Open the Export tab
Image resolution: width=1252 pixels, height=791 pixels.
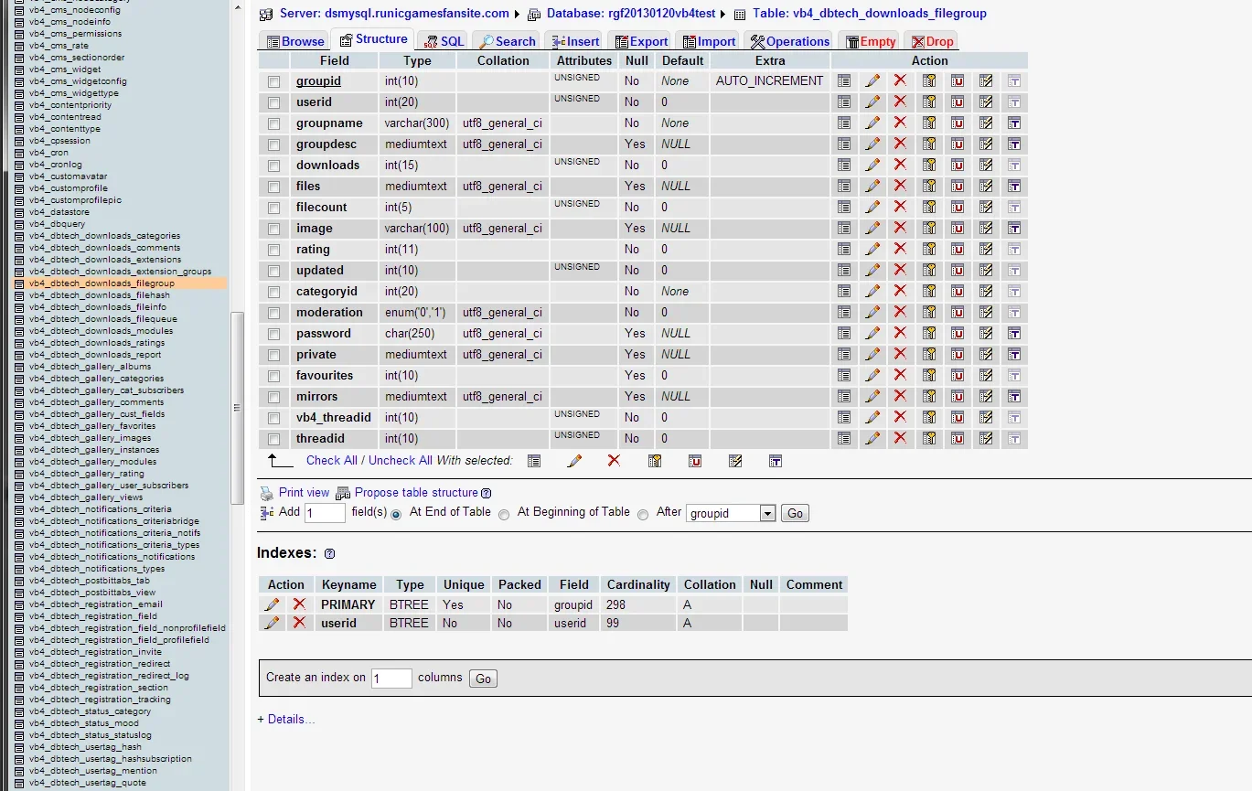tap(641, 41)
